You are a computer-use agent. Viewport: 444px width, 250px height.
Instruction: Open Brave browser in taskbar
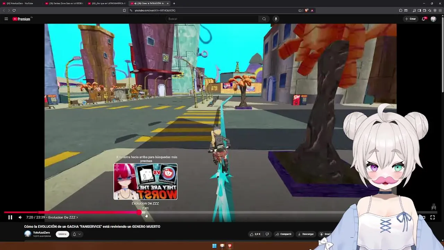[229, 246]
